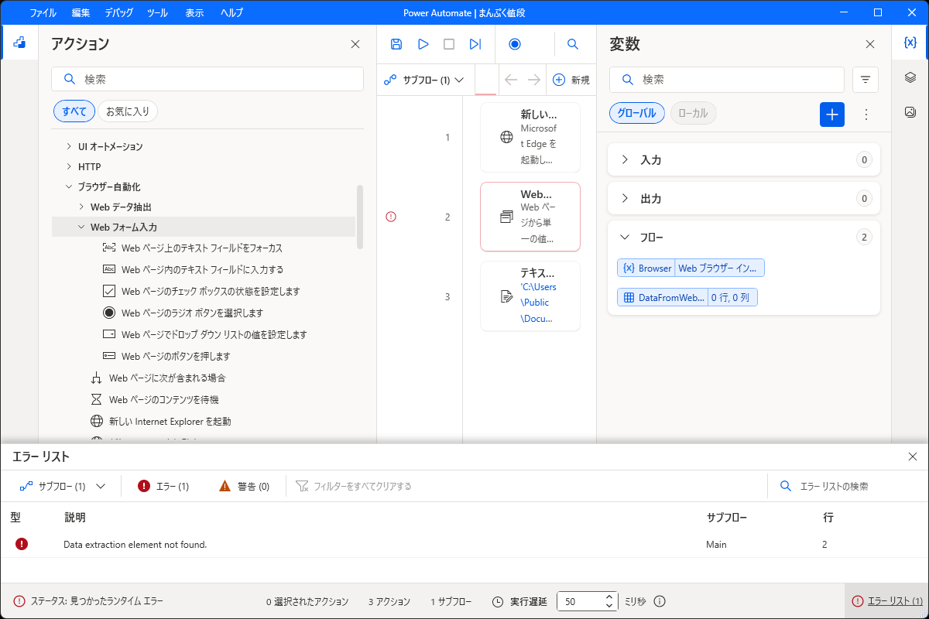Toggle the エラー (1) filter
This screenshot has height=619, width=929.
point(163,486)
